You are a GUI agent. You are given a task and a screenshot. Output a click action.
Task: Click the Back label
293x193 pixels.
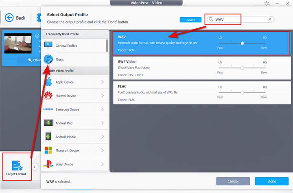(21, 18)
